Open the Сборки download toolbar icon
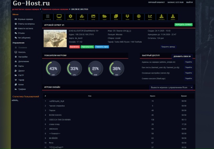Image resolution: width=214 pixels, height=149 pixels. tap(173, 17)
